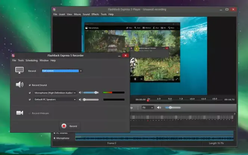Open View menu in Player window
Screen dimensions: 248x155
pyautogui.click(x=69, y=15)
